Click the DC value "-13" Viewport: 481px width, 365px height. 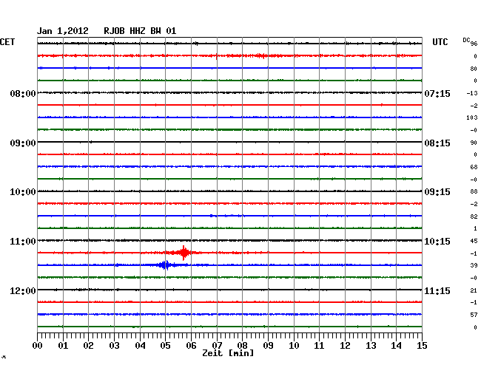click(472, 93)
